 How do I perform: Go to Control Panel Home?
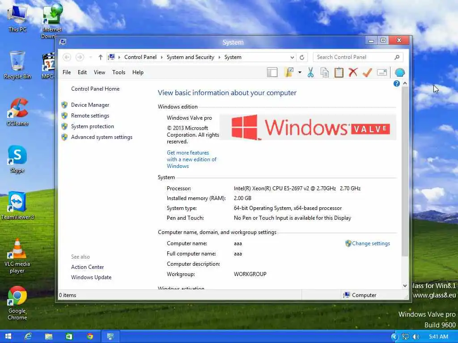[95, 89]
